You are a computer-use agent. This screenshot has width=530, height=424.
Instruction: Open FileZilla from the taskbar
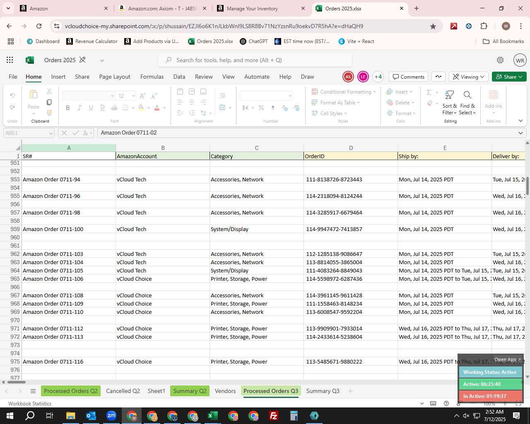tap(273, 416)
